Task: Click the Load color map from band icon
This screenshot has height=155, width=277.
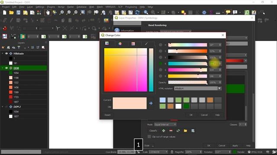Action: tap(178, 130)
